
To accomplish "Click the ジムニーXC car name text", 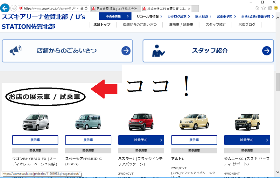I will coord(247,161).
